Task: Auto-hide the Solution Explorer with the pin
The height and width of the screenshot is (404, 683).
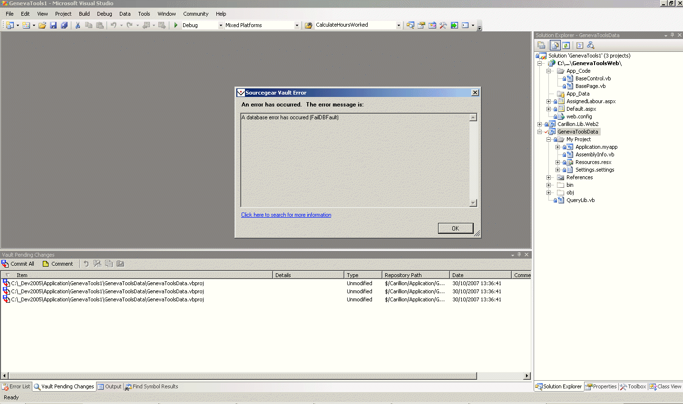Action: coord(672,35)
